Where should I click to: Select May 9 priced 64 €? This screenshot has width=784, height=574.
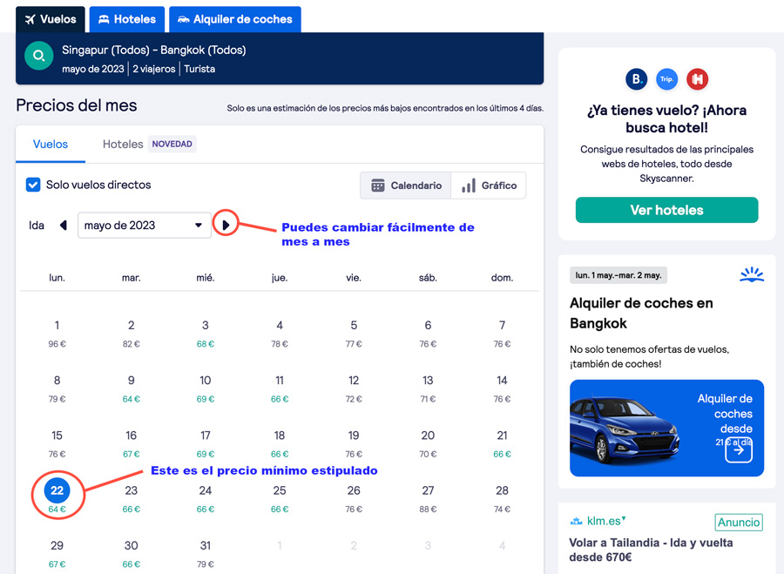131,388
